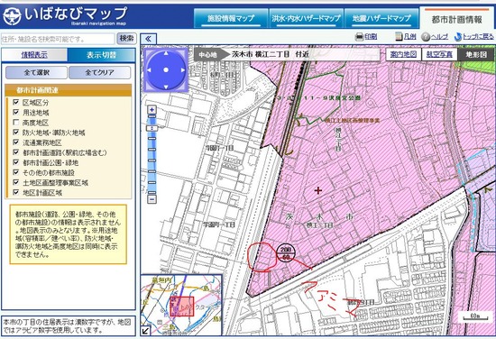
Task: Click the 200/60 zoning ratio marker
Action: tap(286, 252)
